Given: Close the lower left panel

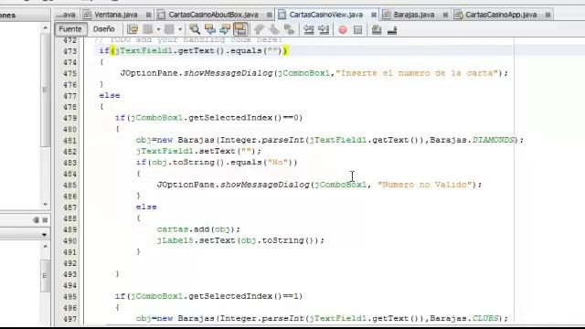Looking at the screenshot, I should [x=45, y=220].
